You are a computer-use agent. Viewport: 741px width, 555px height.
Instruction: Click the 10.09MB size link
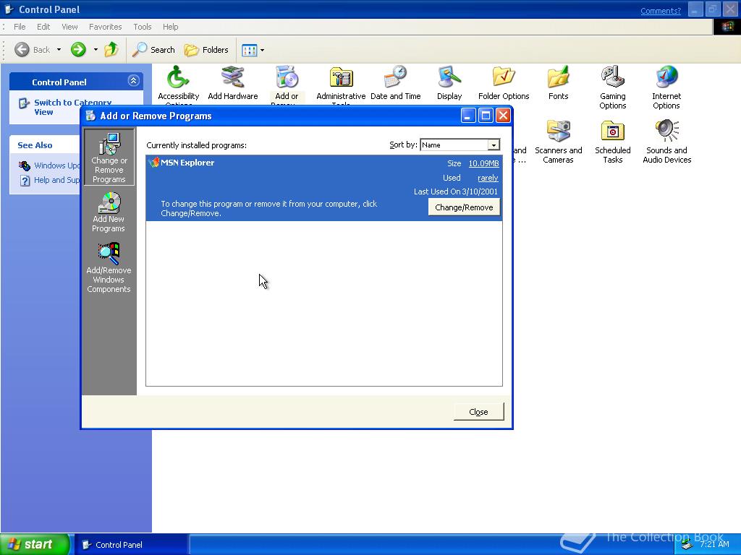point(483,163)
